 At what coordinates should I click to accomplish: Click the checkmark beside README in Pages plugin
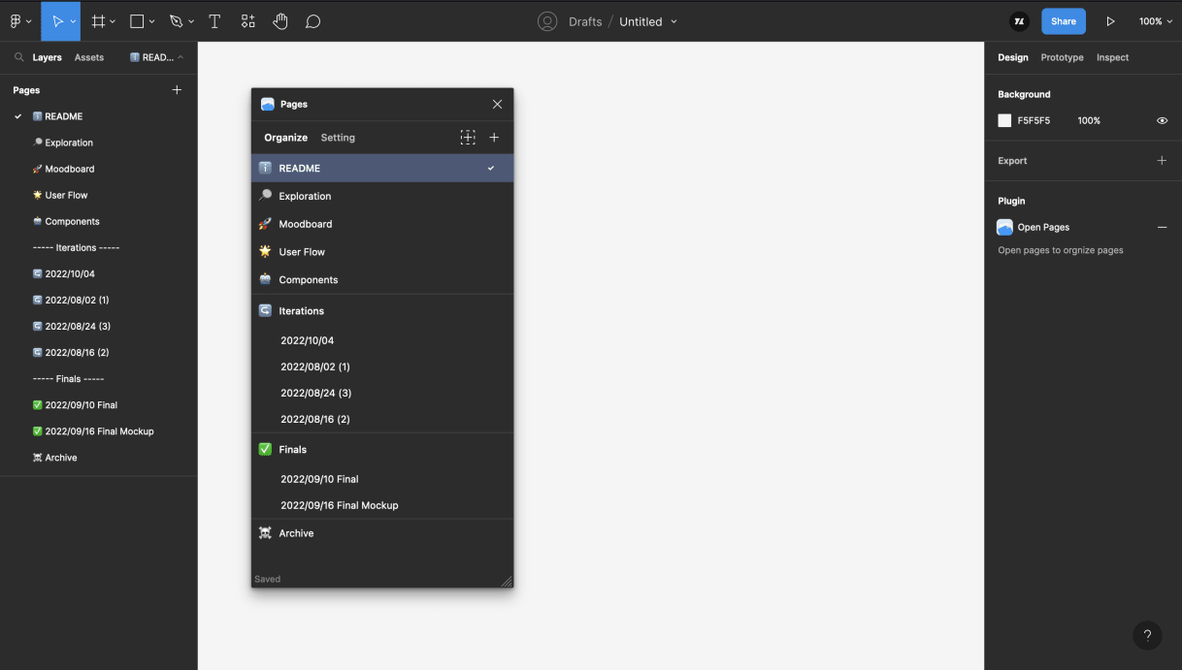point(490,168)
